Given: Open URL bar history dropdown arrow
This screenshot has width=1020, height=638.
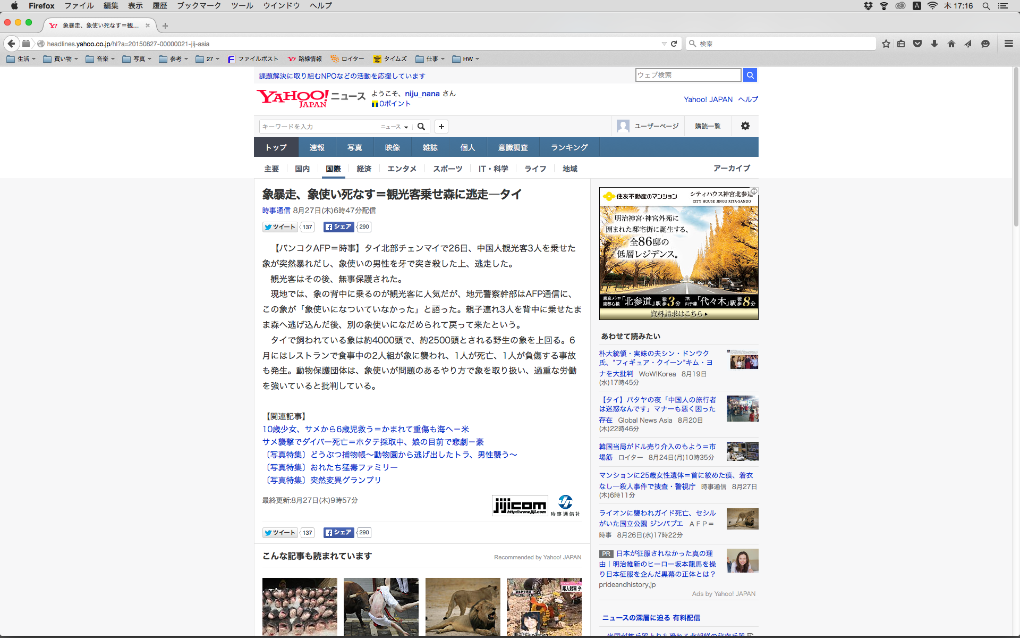Looking at the screenshot, I should pos(664,44).
